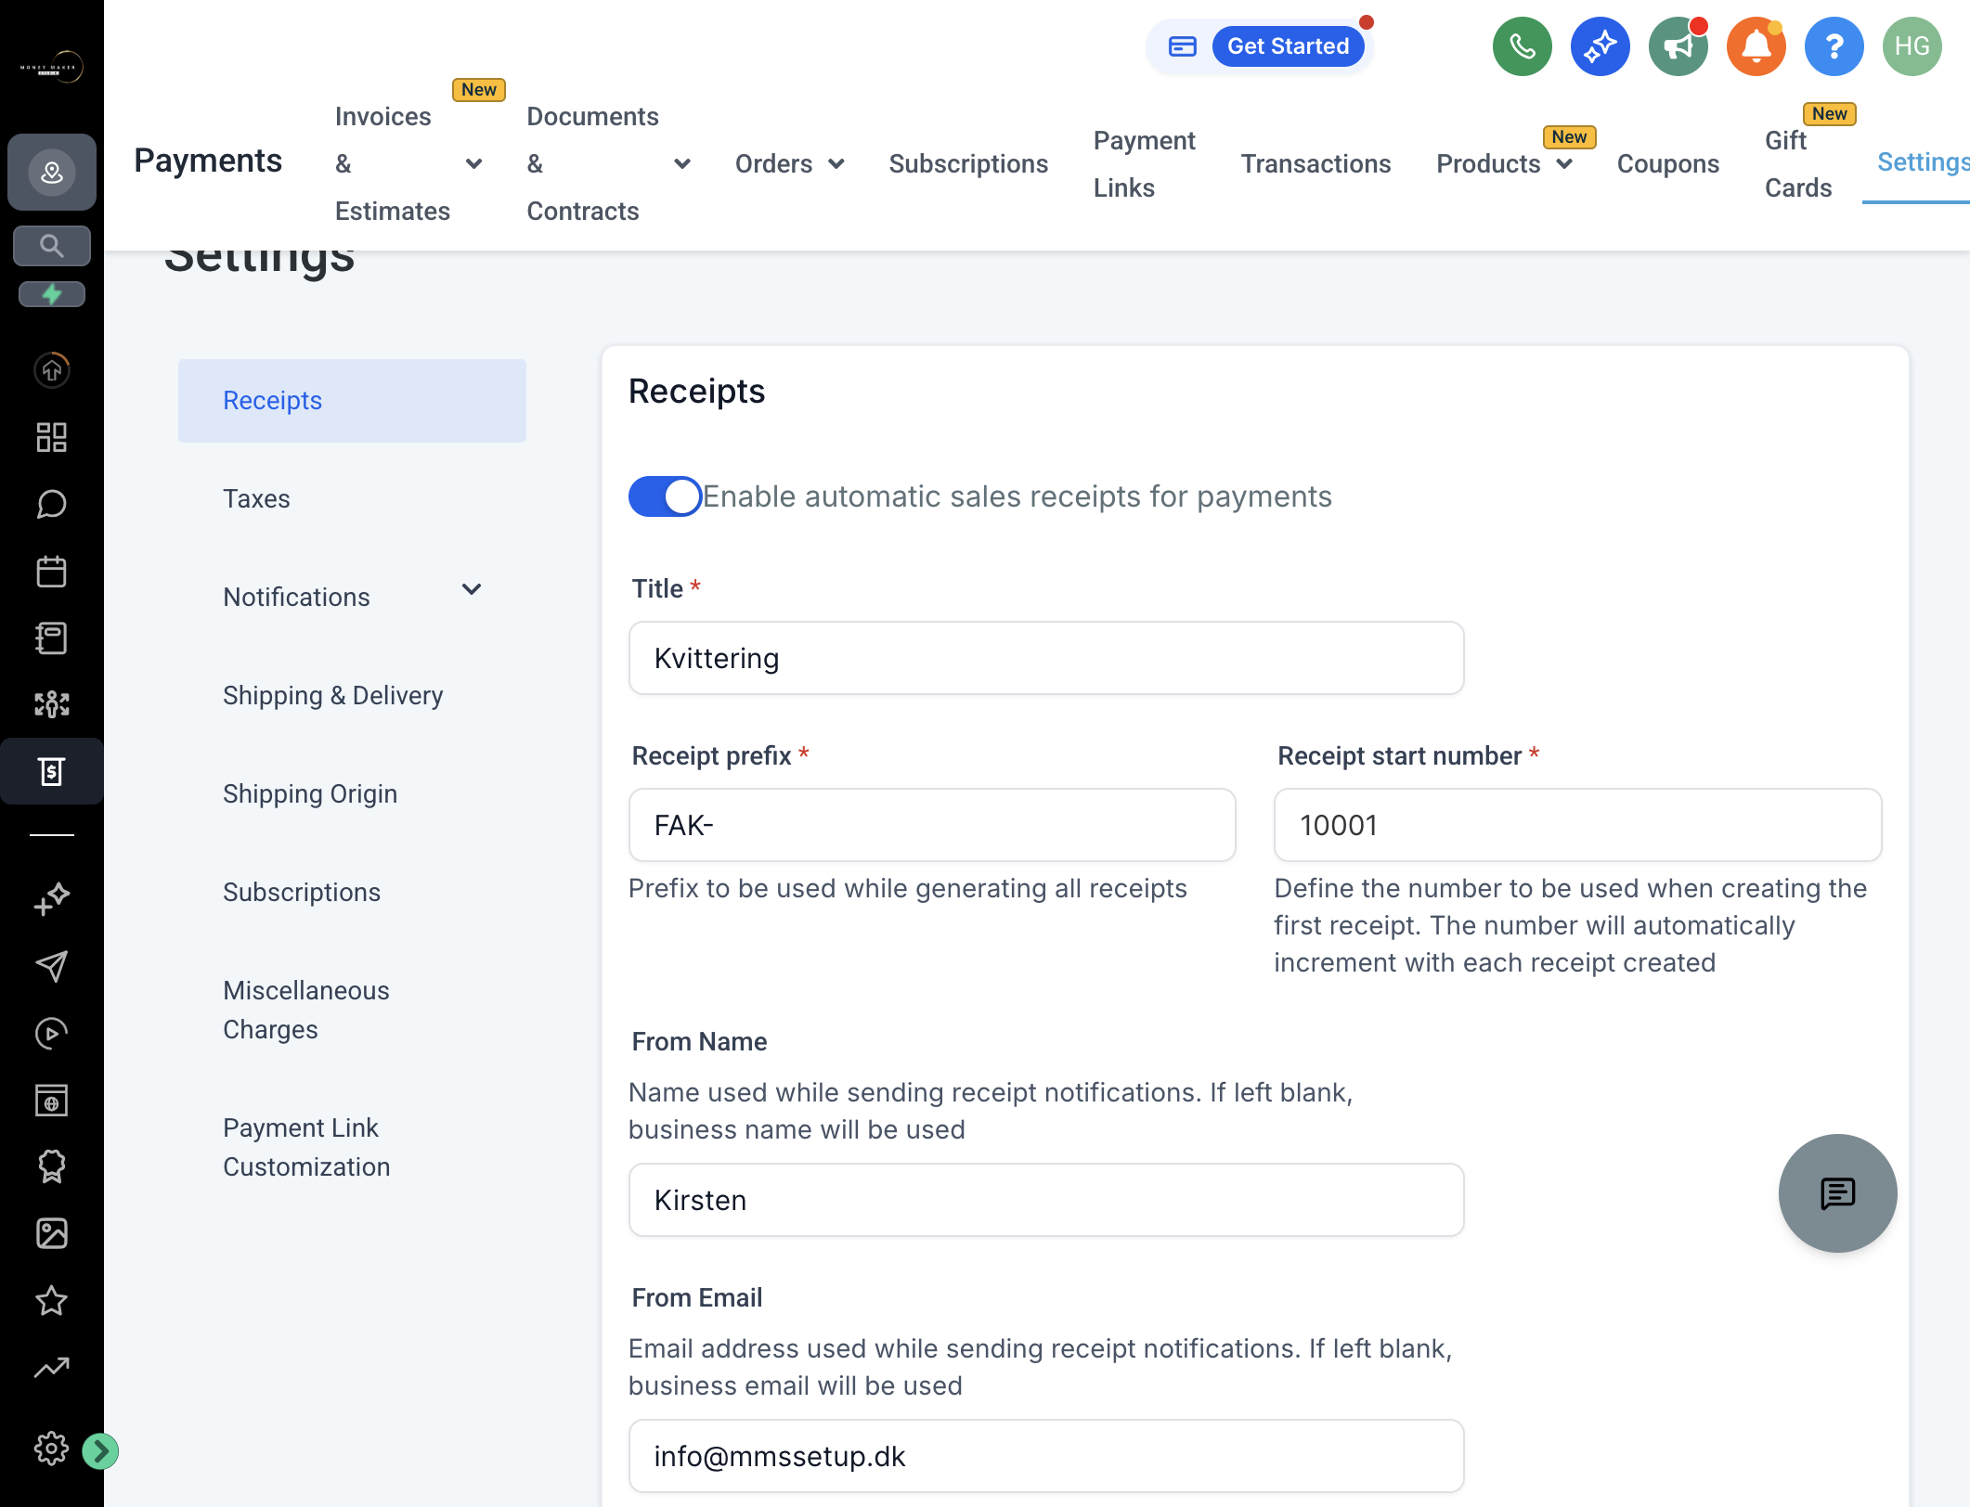Select Payment Link Customization settings
This screenshot has width=1970, height=1507.
pyautogui.click(x=353, y=1147)
